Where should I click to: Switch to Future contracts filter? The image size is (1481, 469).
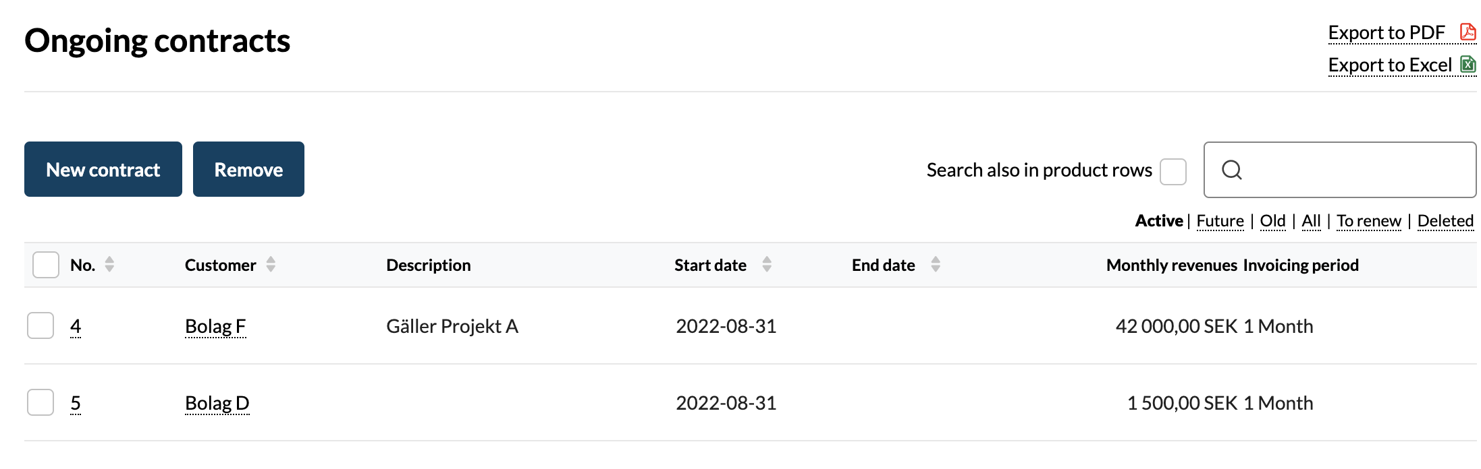coord(1220,221)
